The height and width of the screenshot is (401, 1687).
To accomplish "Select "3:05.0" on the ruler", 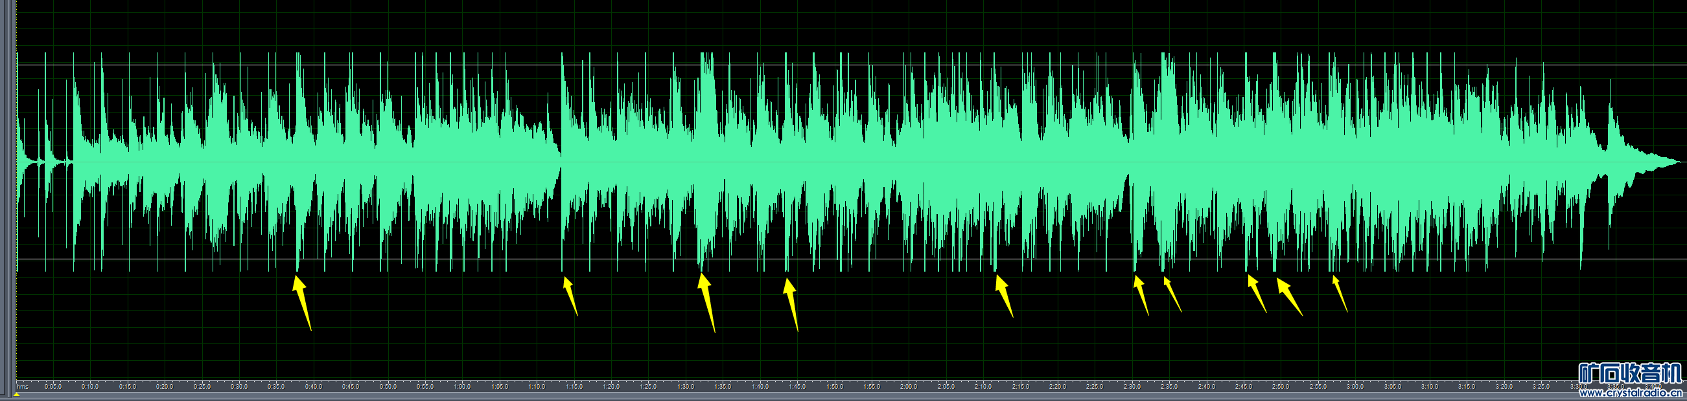I will tap(1393, 387).
